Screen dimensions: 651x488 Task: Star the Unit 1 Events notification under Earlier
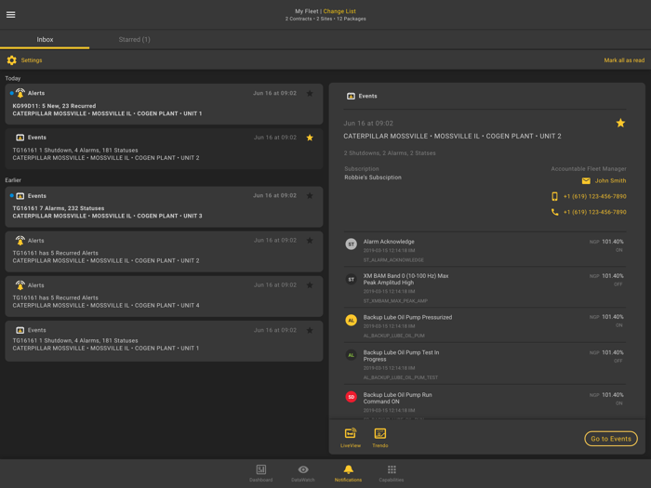310,331
